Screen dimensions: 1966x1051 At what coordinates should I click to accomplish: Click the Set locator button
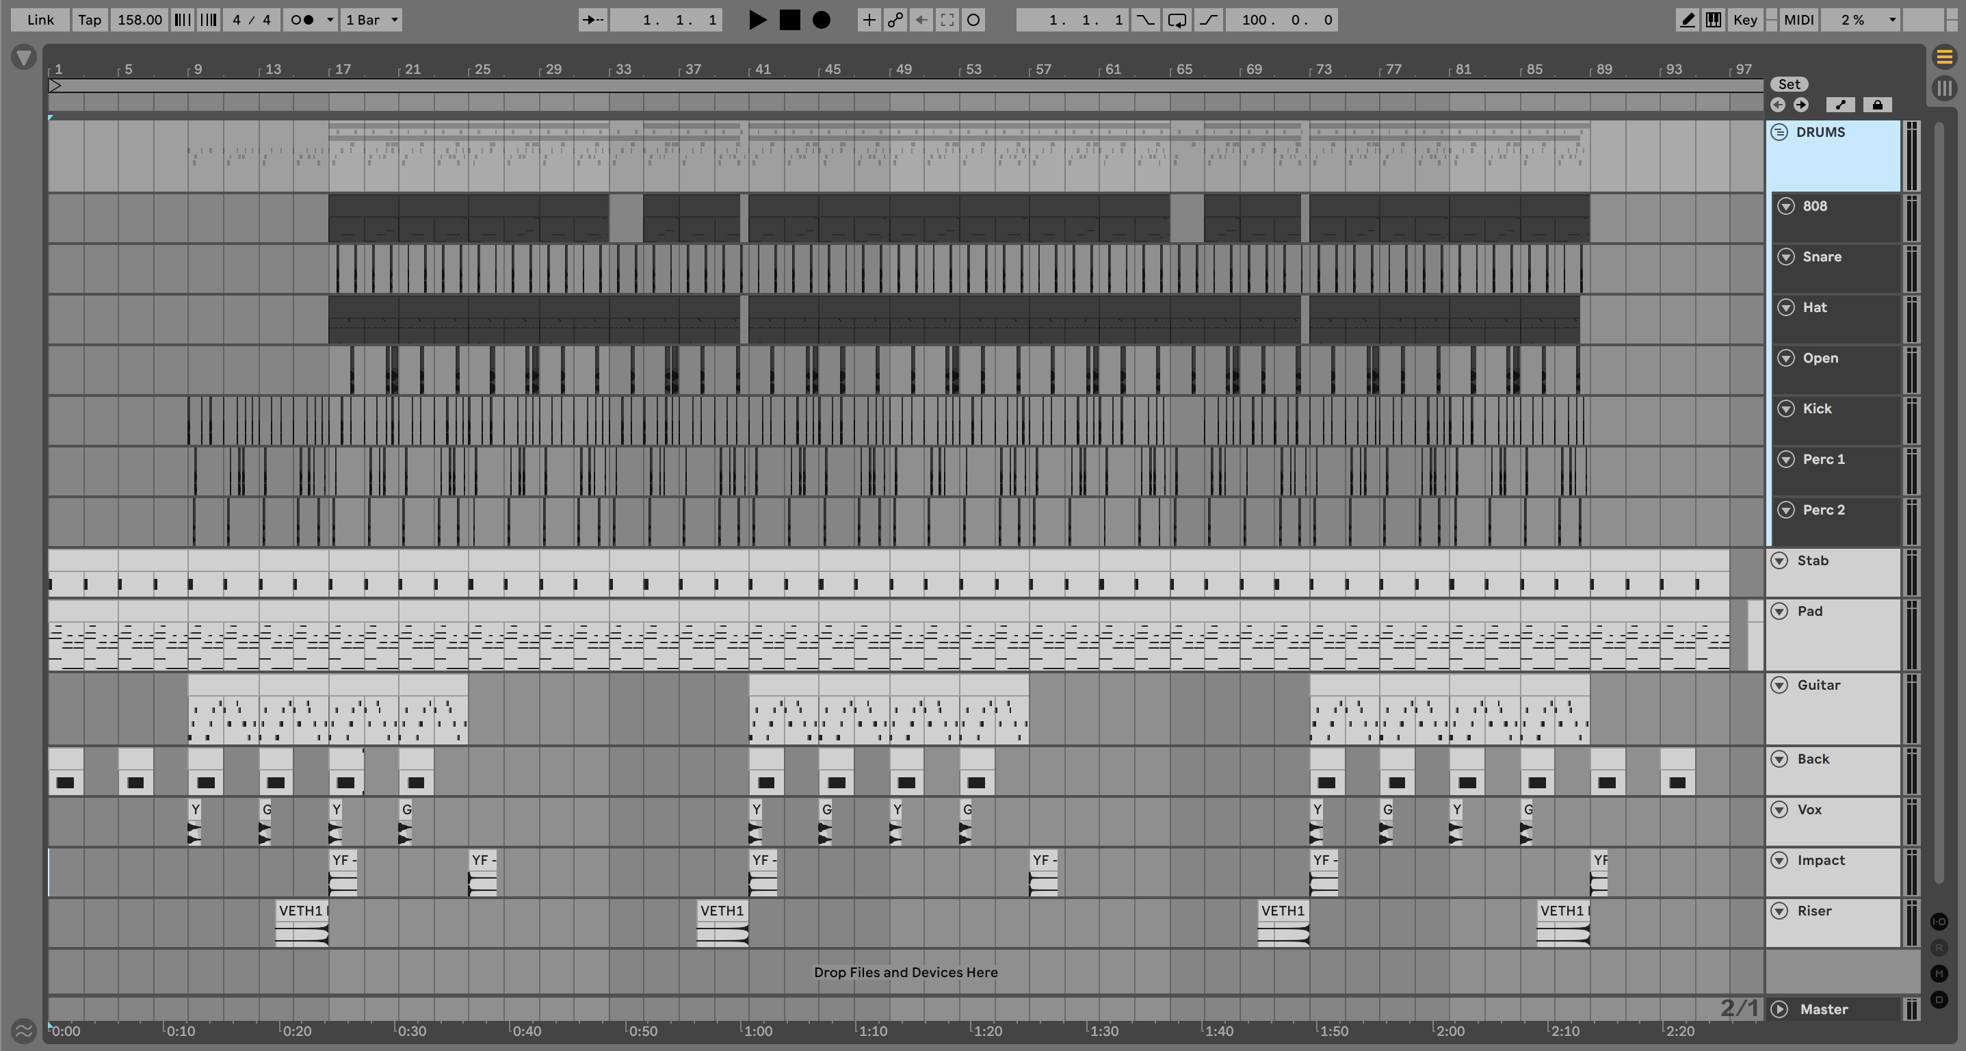[x=1789, y=84]
